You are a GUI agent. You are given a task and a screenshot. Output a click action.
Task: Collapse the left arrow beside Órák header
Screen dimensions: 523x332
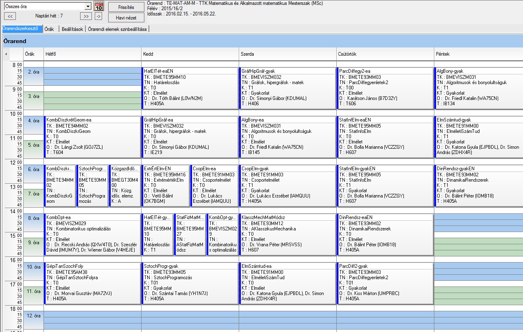(x=6, y=54)
